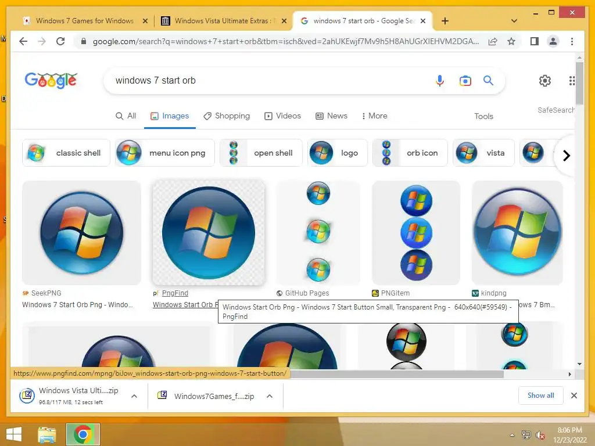Start voice search with the microphone
The image size is (595, 446).
pos(440,80)
